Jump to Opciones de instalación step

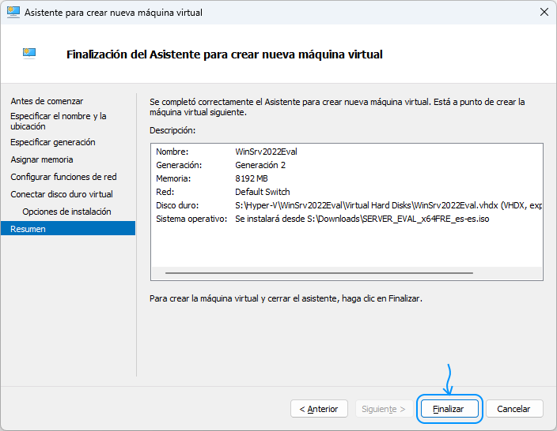66,212
